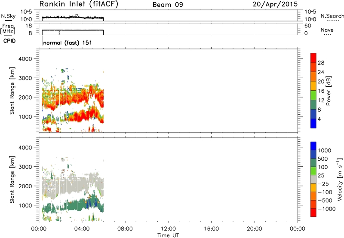Screen dimensions: 344x238
Task: Click the "18" frequency axis tick
Action: pyautogui.click(x=29, y=26)
